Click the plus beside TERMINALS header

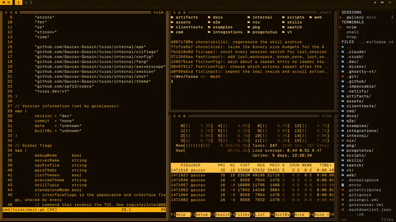click(392, 22)
